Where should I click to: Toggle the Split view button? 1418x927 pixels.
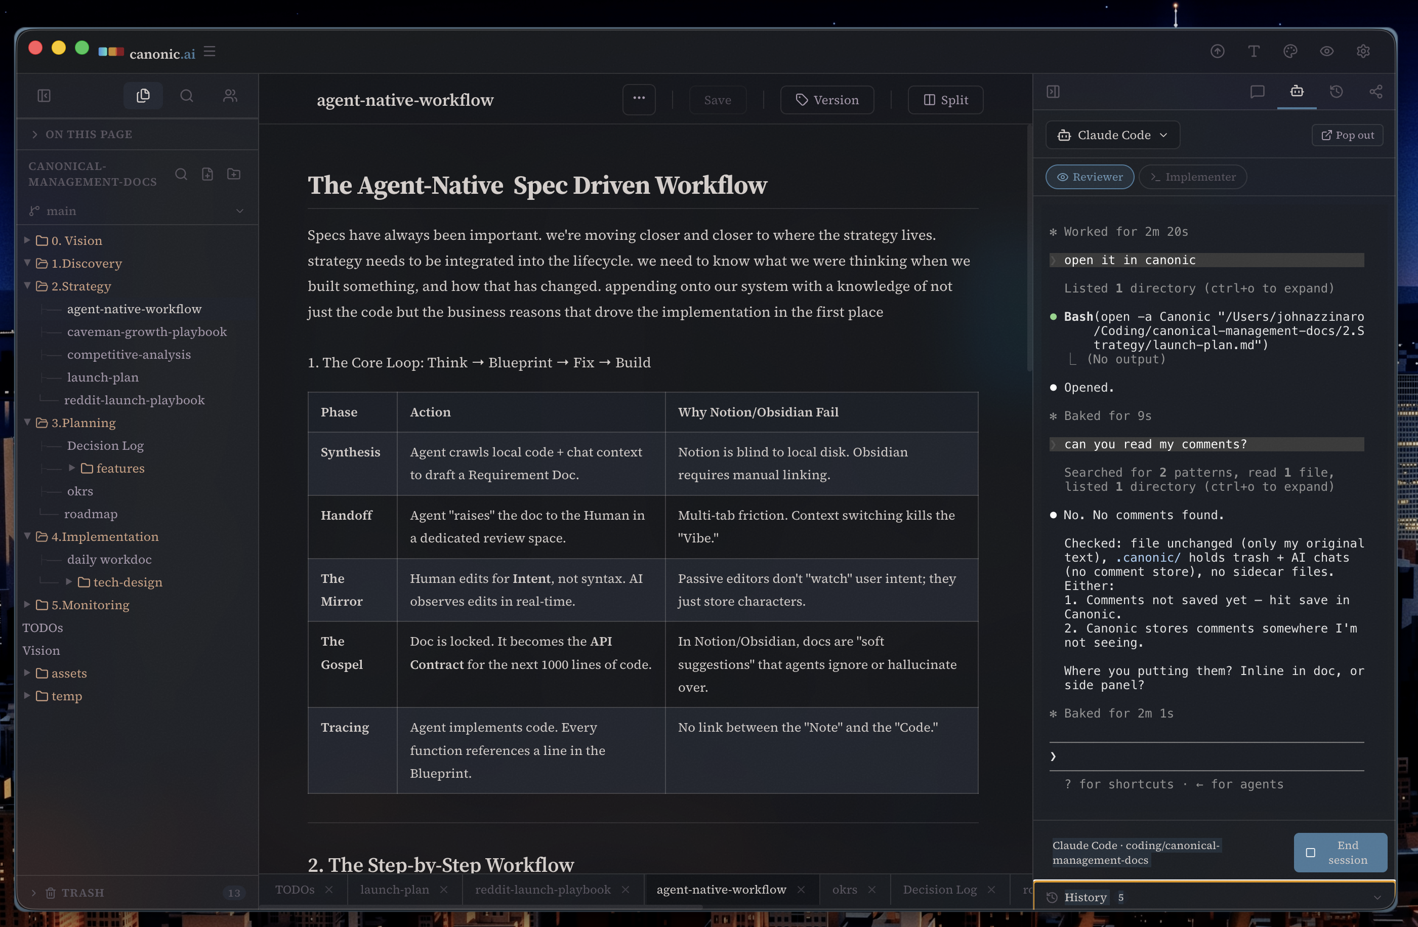coord(945,100)
